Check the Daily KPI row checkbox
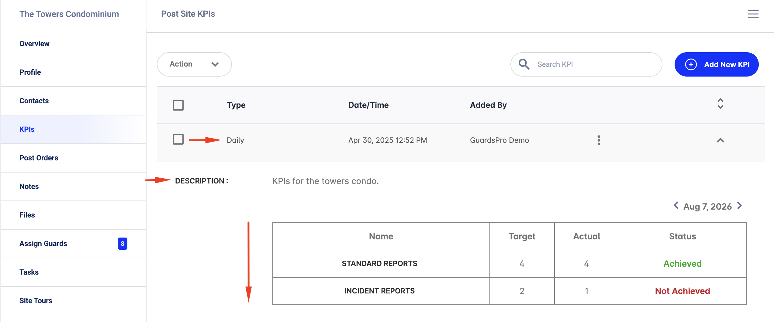The width and height of the screenshot is (774, 322). pyautogui.click(x=178, y=139)
